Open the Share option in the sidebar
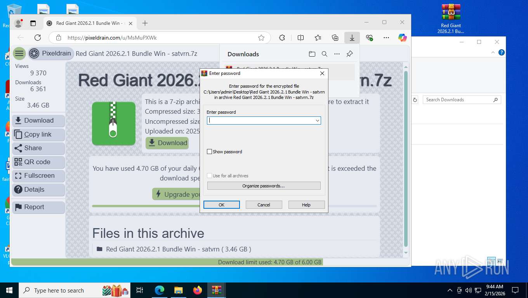Viewport: 528px width, 298px height. pos(38,148)
